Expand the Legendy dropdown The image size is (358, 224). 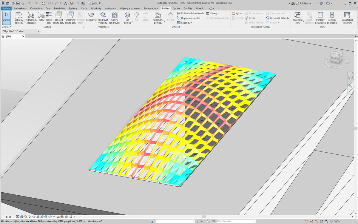point(185,23)
